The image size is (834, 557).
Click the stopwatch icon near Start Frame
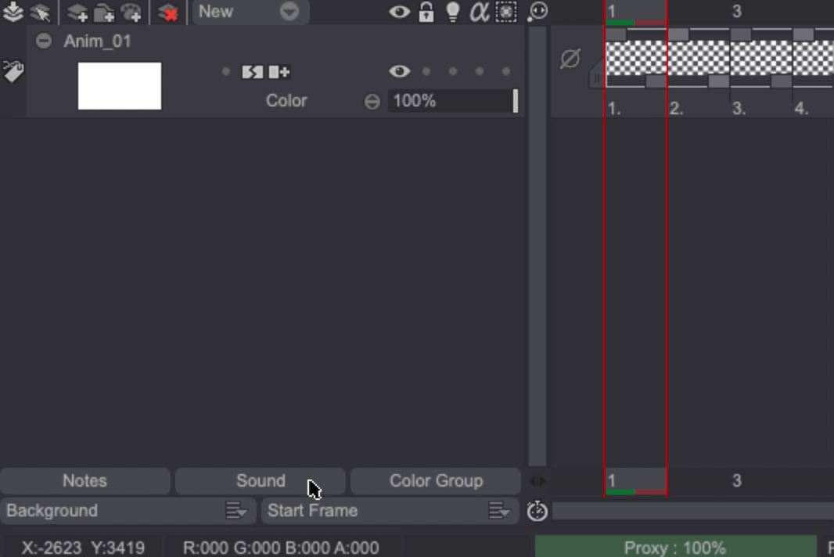point(536,511)
